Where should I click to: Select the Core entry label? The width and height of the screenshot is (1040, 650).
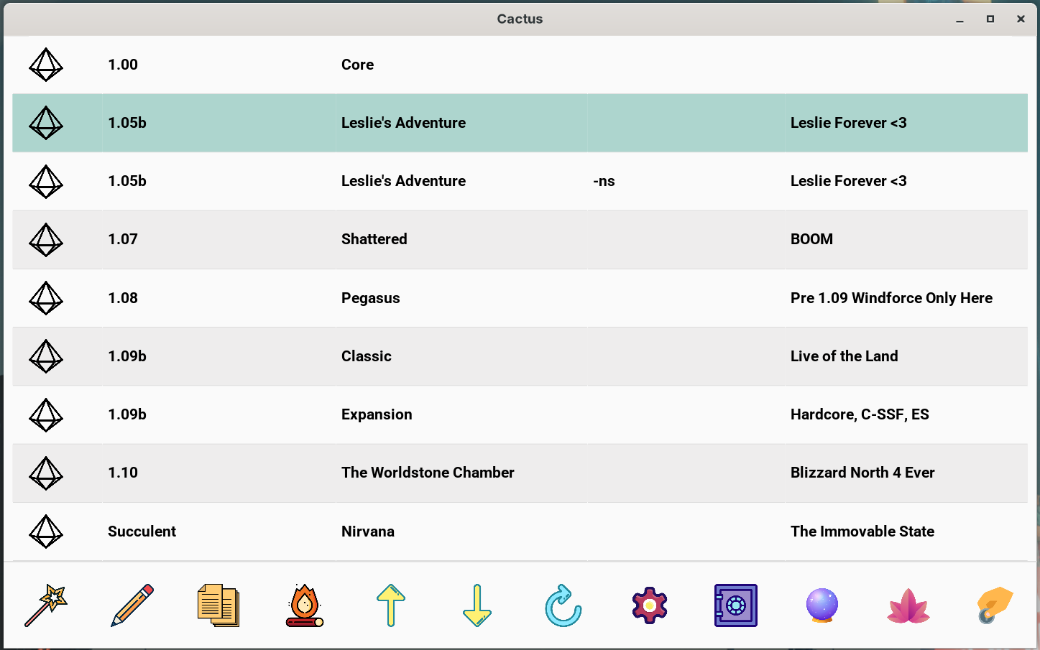click(x=357, y=65)
